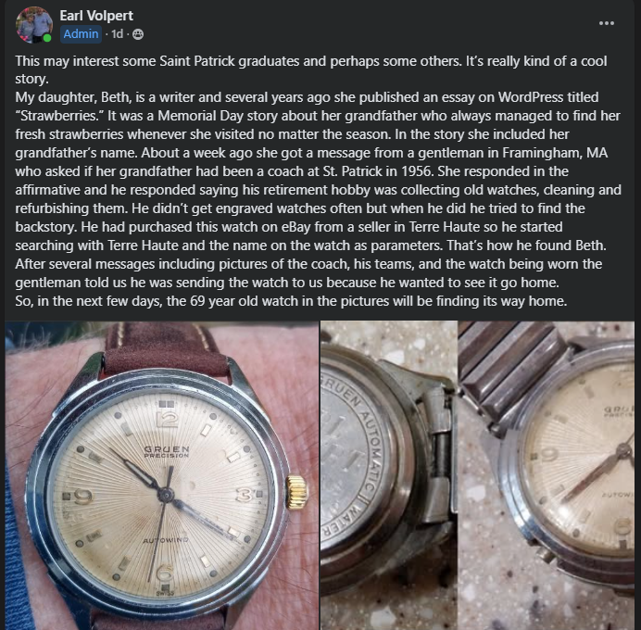The width and height of the screenshot is (641, 630).
Task: Click the word WordPress in the post text
Action: point(531,97)
